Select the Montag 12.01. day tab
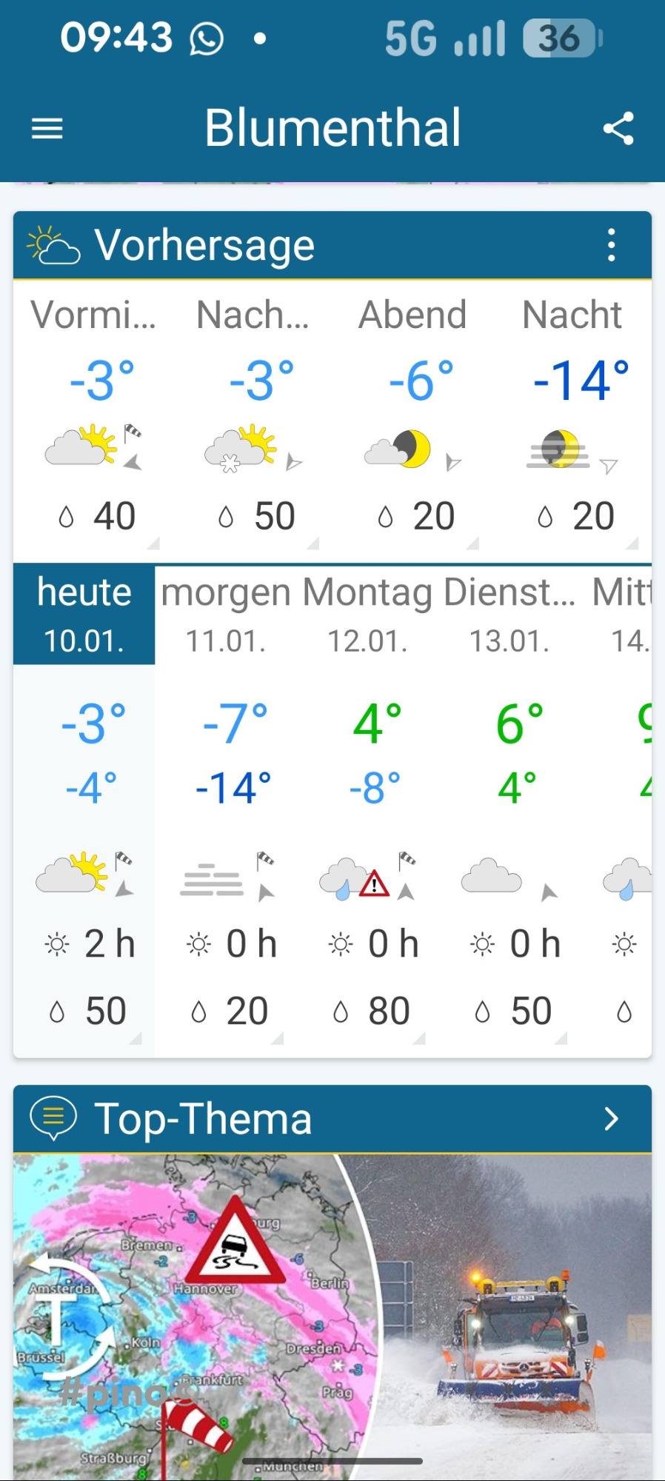The height and width of the screenshot is (1481, 665). pos(368,615)
